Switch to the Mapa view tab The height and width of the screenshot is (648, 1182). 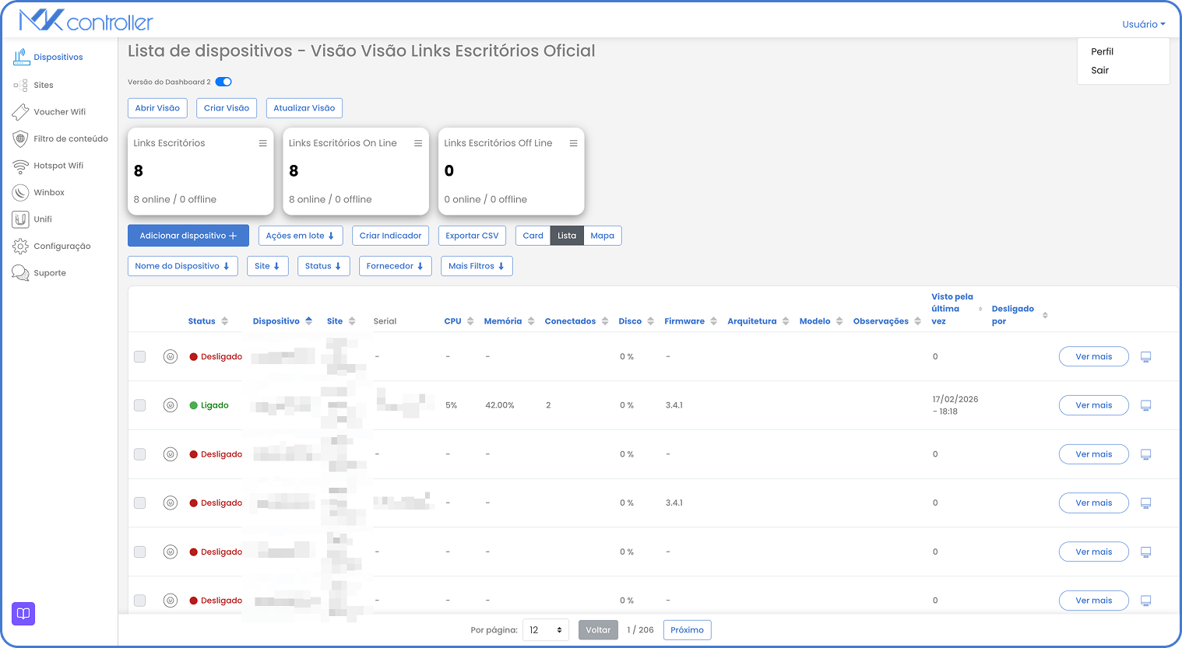(602, 235)
